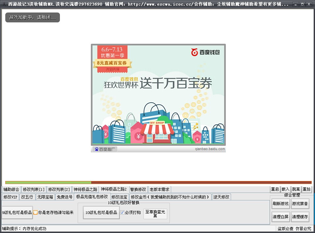
Task: Uncheck the 必须打钩 checkbox
Action: pyautogui.click(x=122, y=212)
